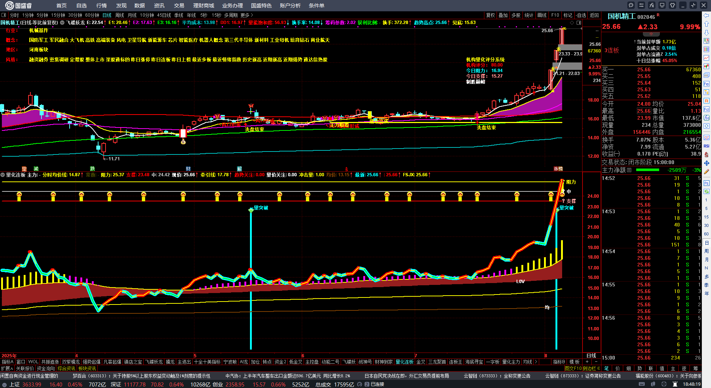Expand the 扩展 panel at bottom left
The width and height of the screenshot is (711, 388).
[x=7, y=368]
